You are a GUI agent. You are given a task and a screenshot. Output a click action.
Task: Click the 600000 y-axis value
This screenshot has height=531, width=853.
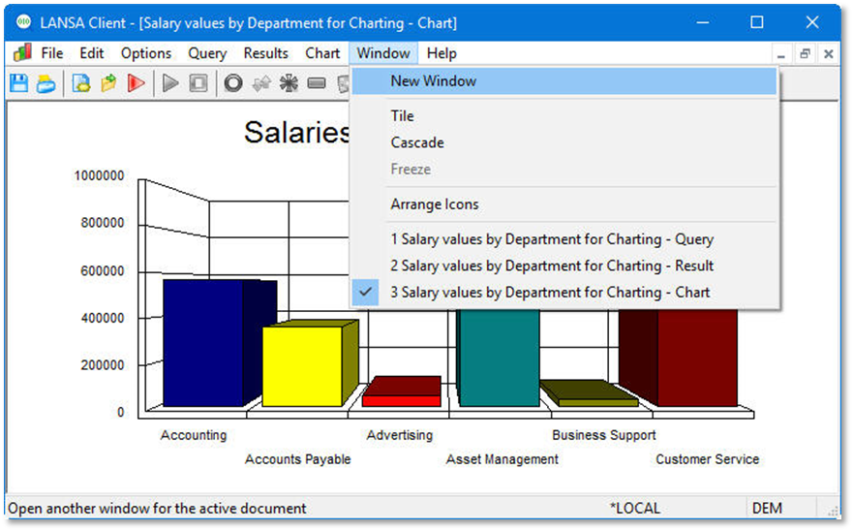pos(103,270)
